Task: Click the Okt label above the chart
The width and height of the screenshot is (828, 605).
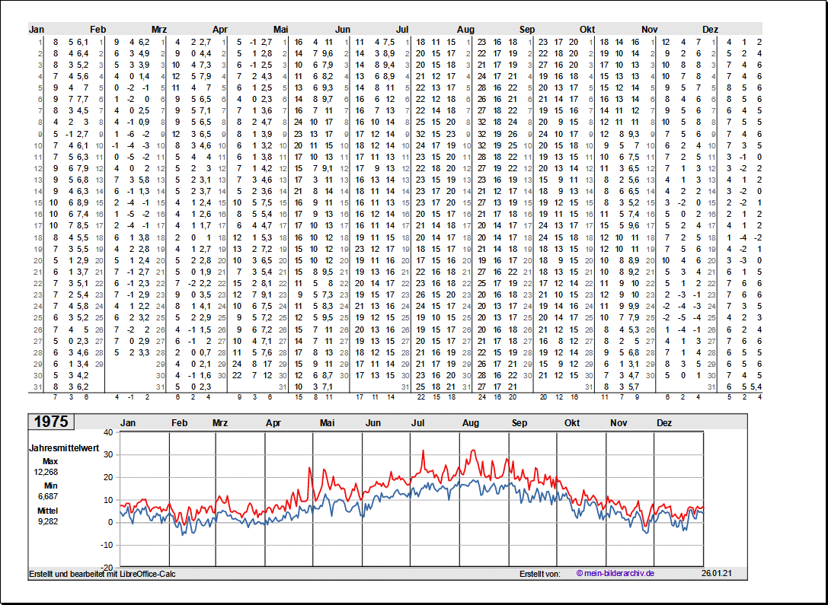Action: coord(572,423)
